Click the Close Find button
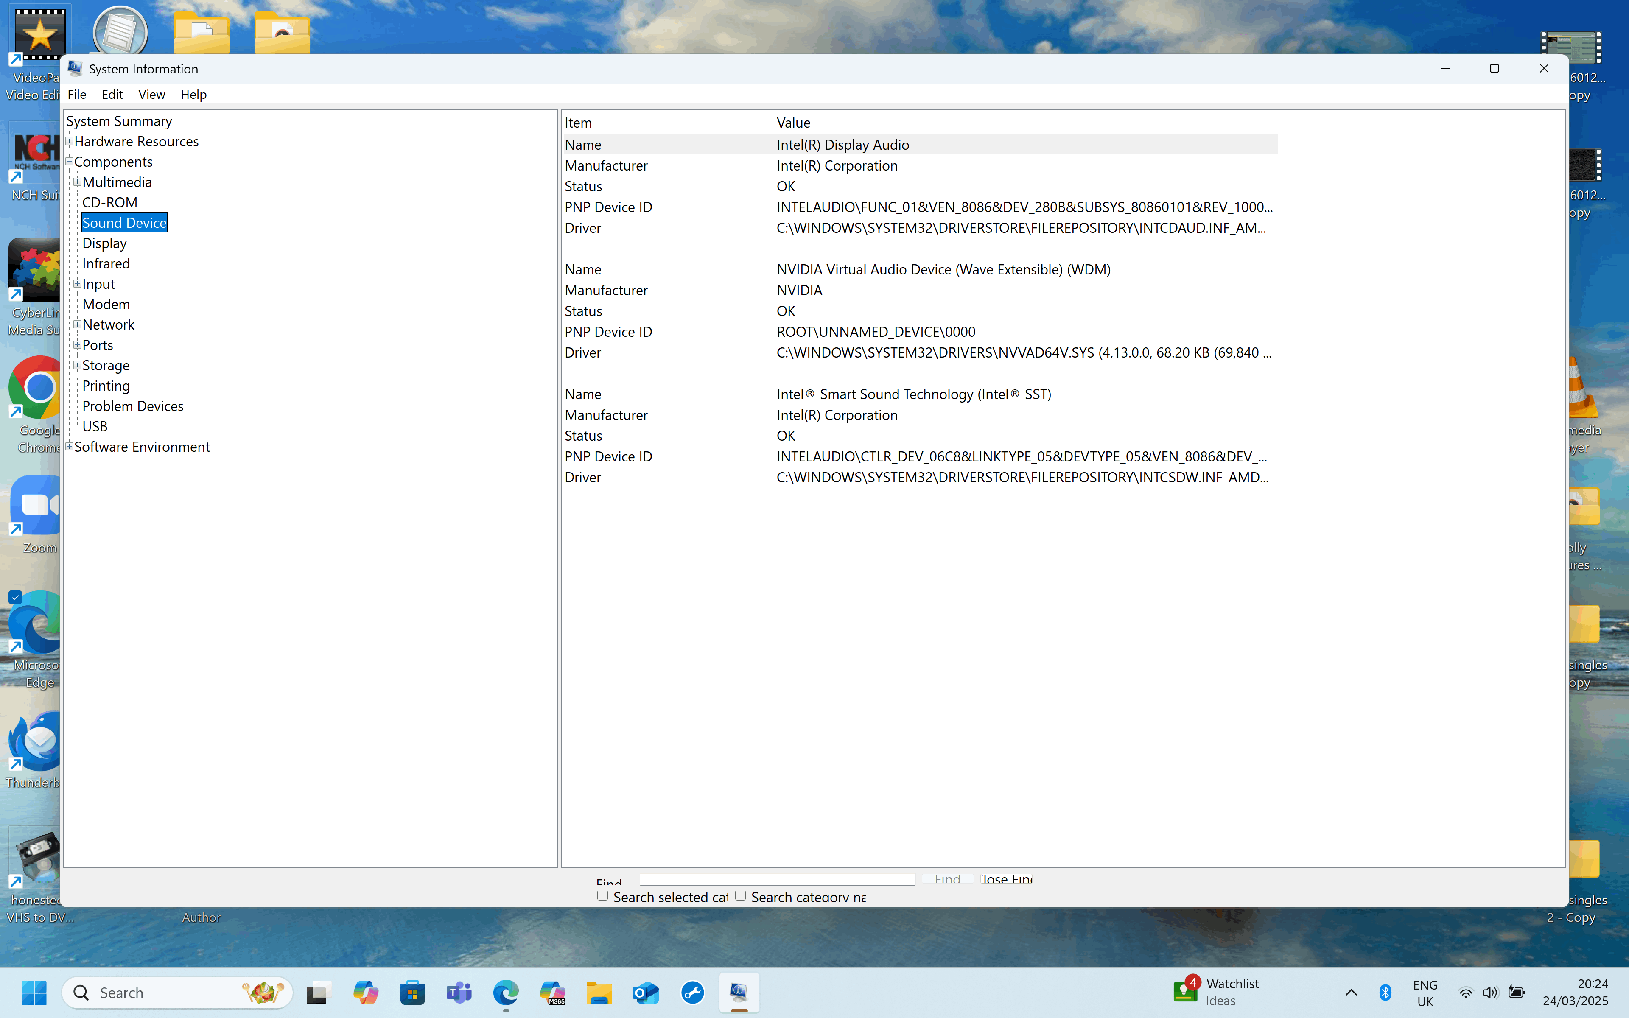Image resolution: width=1629 pixels, height=1018 pixels. point(1006,878)
